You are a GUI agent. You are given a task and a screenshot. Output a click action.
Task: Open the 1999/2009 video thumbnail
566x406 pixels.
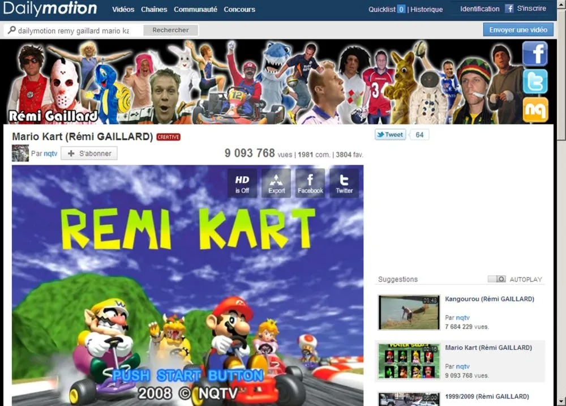(x=409, y=399)
